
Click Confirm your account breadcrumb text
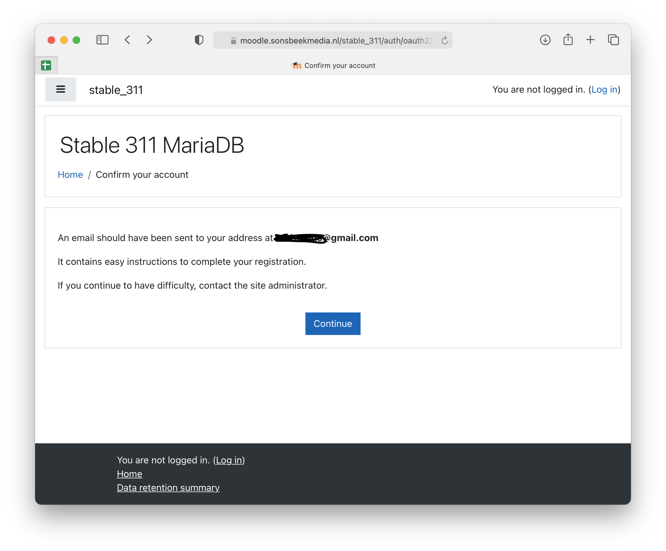pyautogui.click(x=142, y=175)
